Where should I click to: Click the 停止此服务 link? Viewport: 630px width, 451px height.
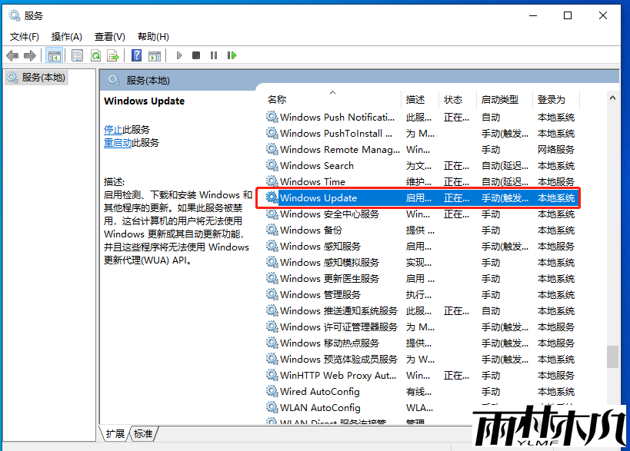click(x=126, y=129)
